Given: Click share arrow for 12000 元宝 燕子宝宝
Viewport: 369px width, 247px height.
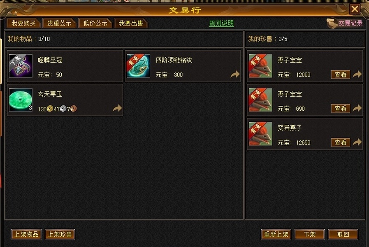Looking at the screenshot, I should pyautogui.click(x=357, y=75).
